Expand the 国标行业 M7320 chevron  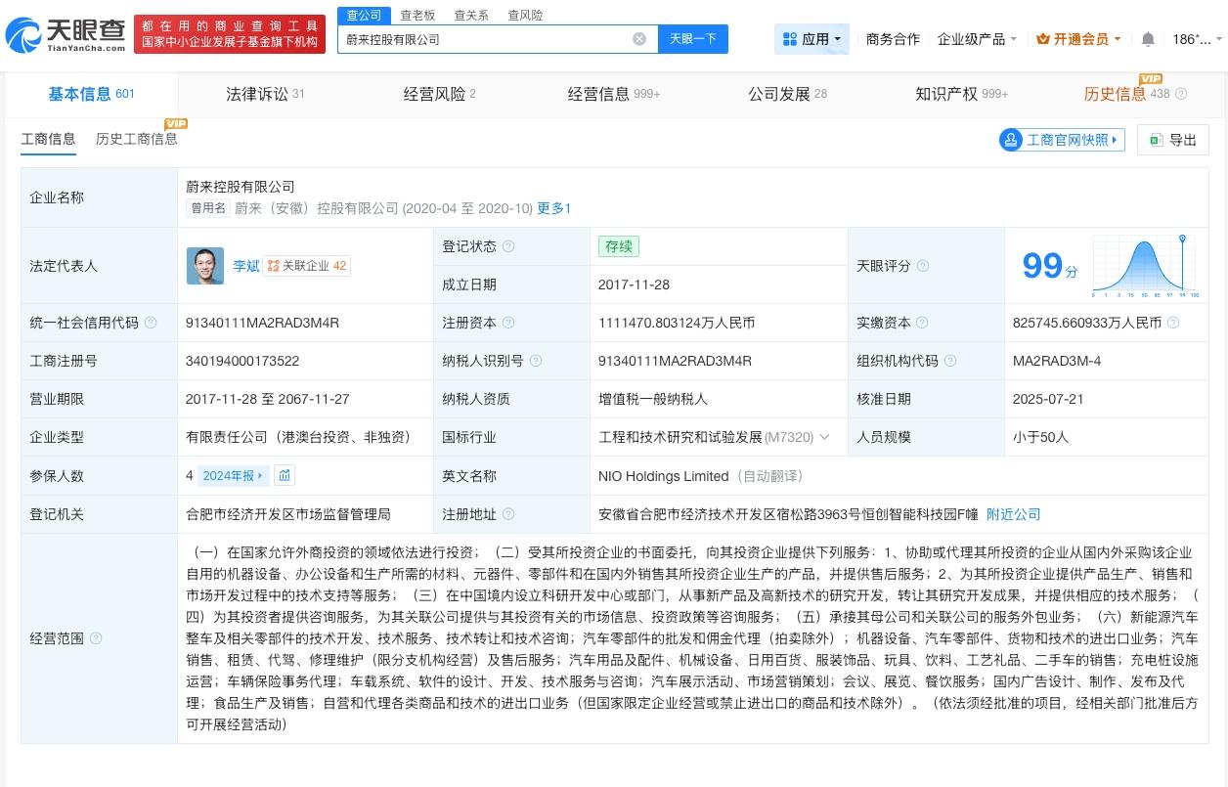[825, 438]
